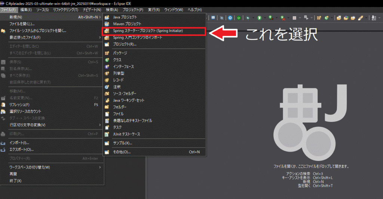The image size is (383, 199).
Task: Click the External Tools run icon with red toolbox
Action: coord(283,18)
